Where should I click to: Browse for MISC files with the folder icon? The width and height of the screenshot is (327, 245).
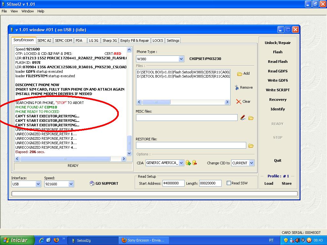251,118
